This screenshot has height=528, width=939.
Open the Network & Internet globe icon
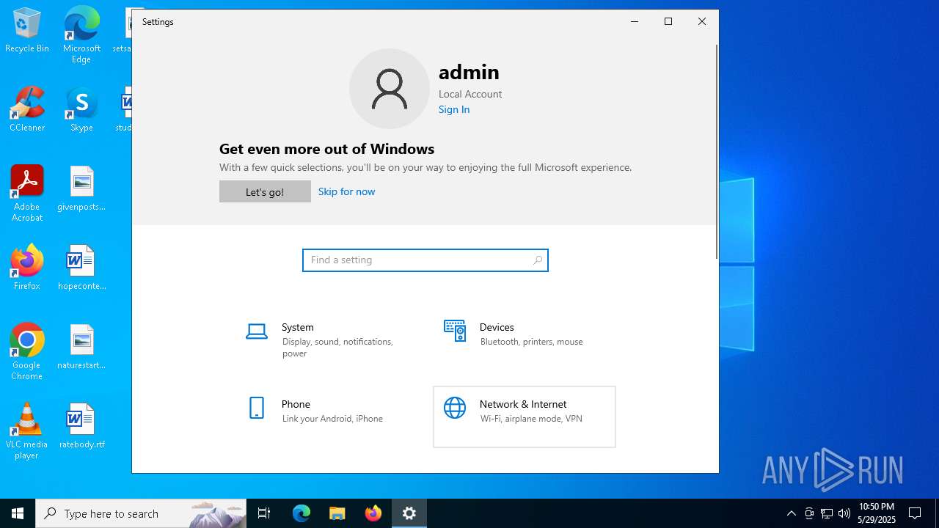point(455,408)
